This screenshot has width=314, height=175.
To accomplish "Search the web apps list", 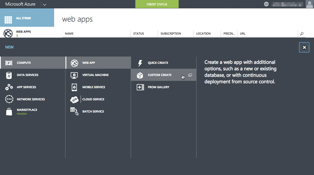I will [x=302, y=34].
